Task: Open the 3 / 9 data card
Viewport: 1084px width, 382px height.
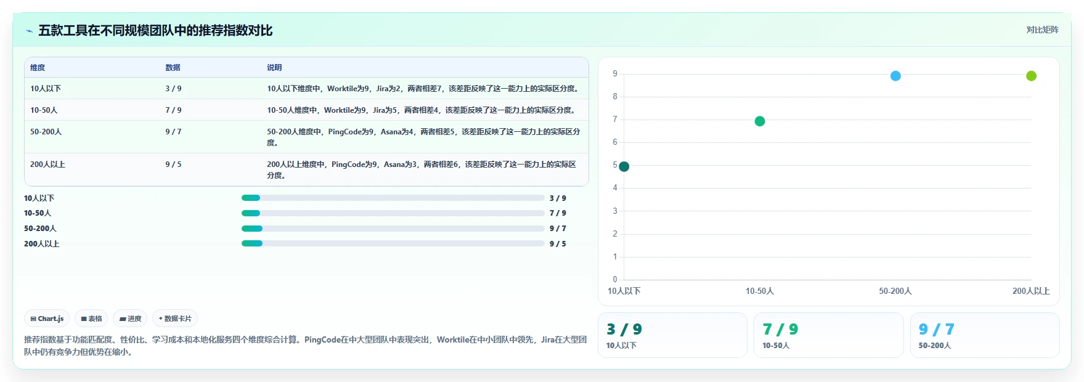Action: click(672, 335)
